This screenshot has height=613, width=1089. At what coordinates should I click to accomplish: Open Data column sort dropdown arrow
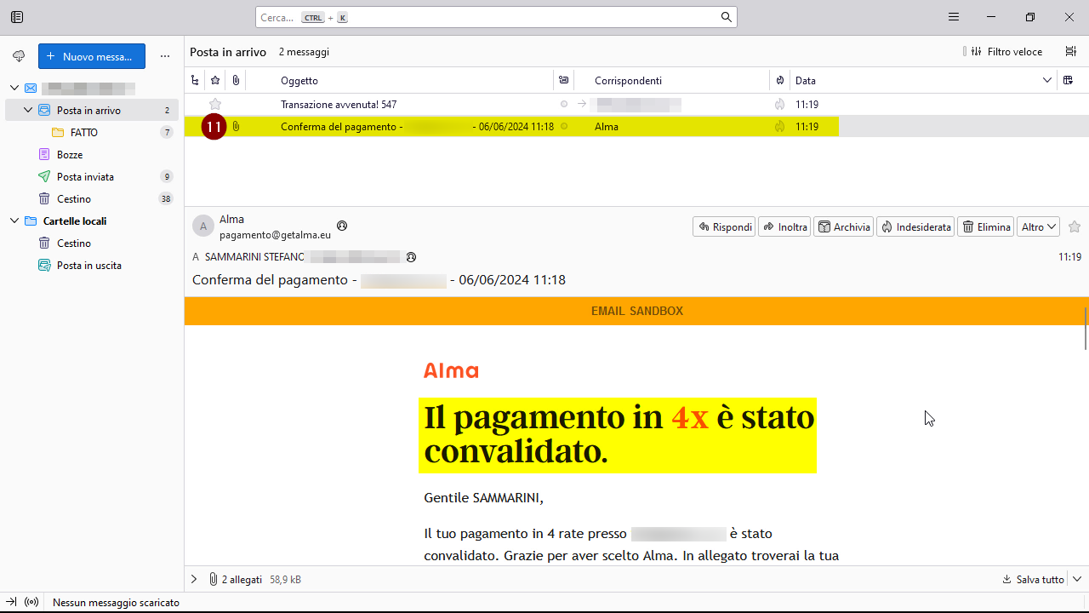pos(1047,81)
